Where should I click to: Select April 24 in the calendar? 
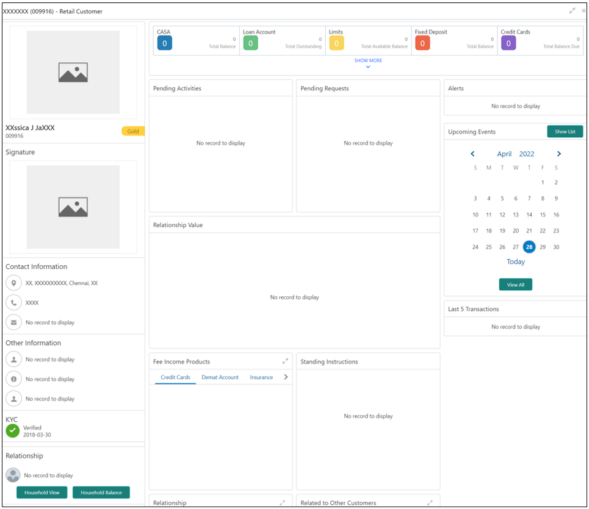point(475,247)
